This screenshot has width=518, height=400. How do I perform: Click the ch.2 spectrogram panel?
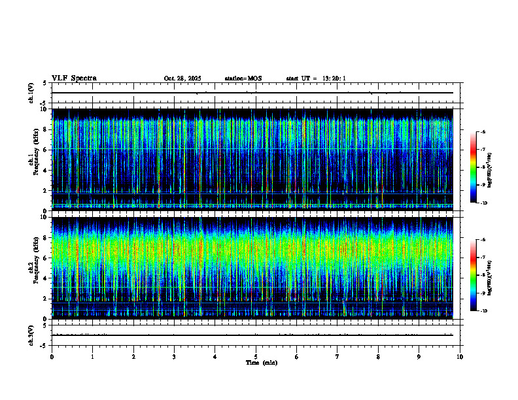252,268
